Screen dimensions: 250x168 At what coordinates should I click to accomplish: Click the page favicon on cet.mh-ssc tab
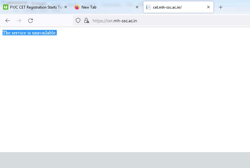(x=149, y=7)
